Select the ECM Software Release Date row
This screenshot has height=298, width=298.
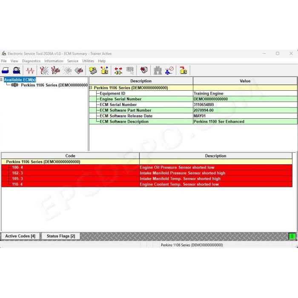(193, 116)
